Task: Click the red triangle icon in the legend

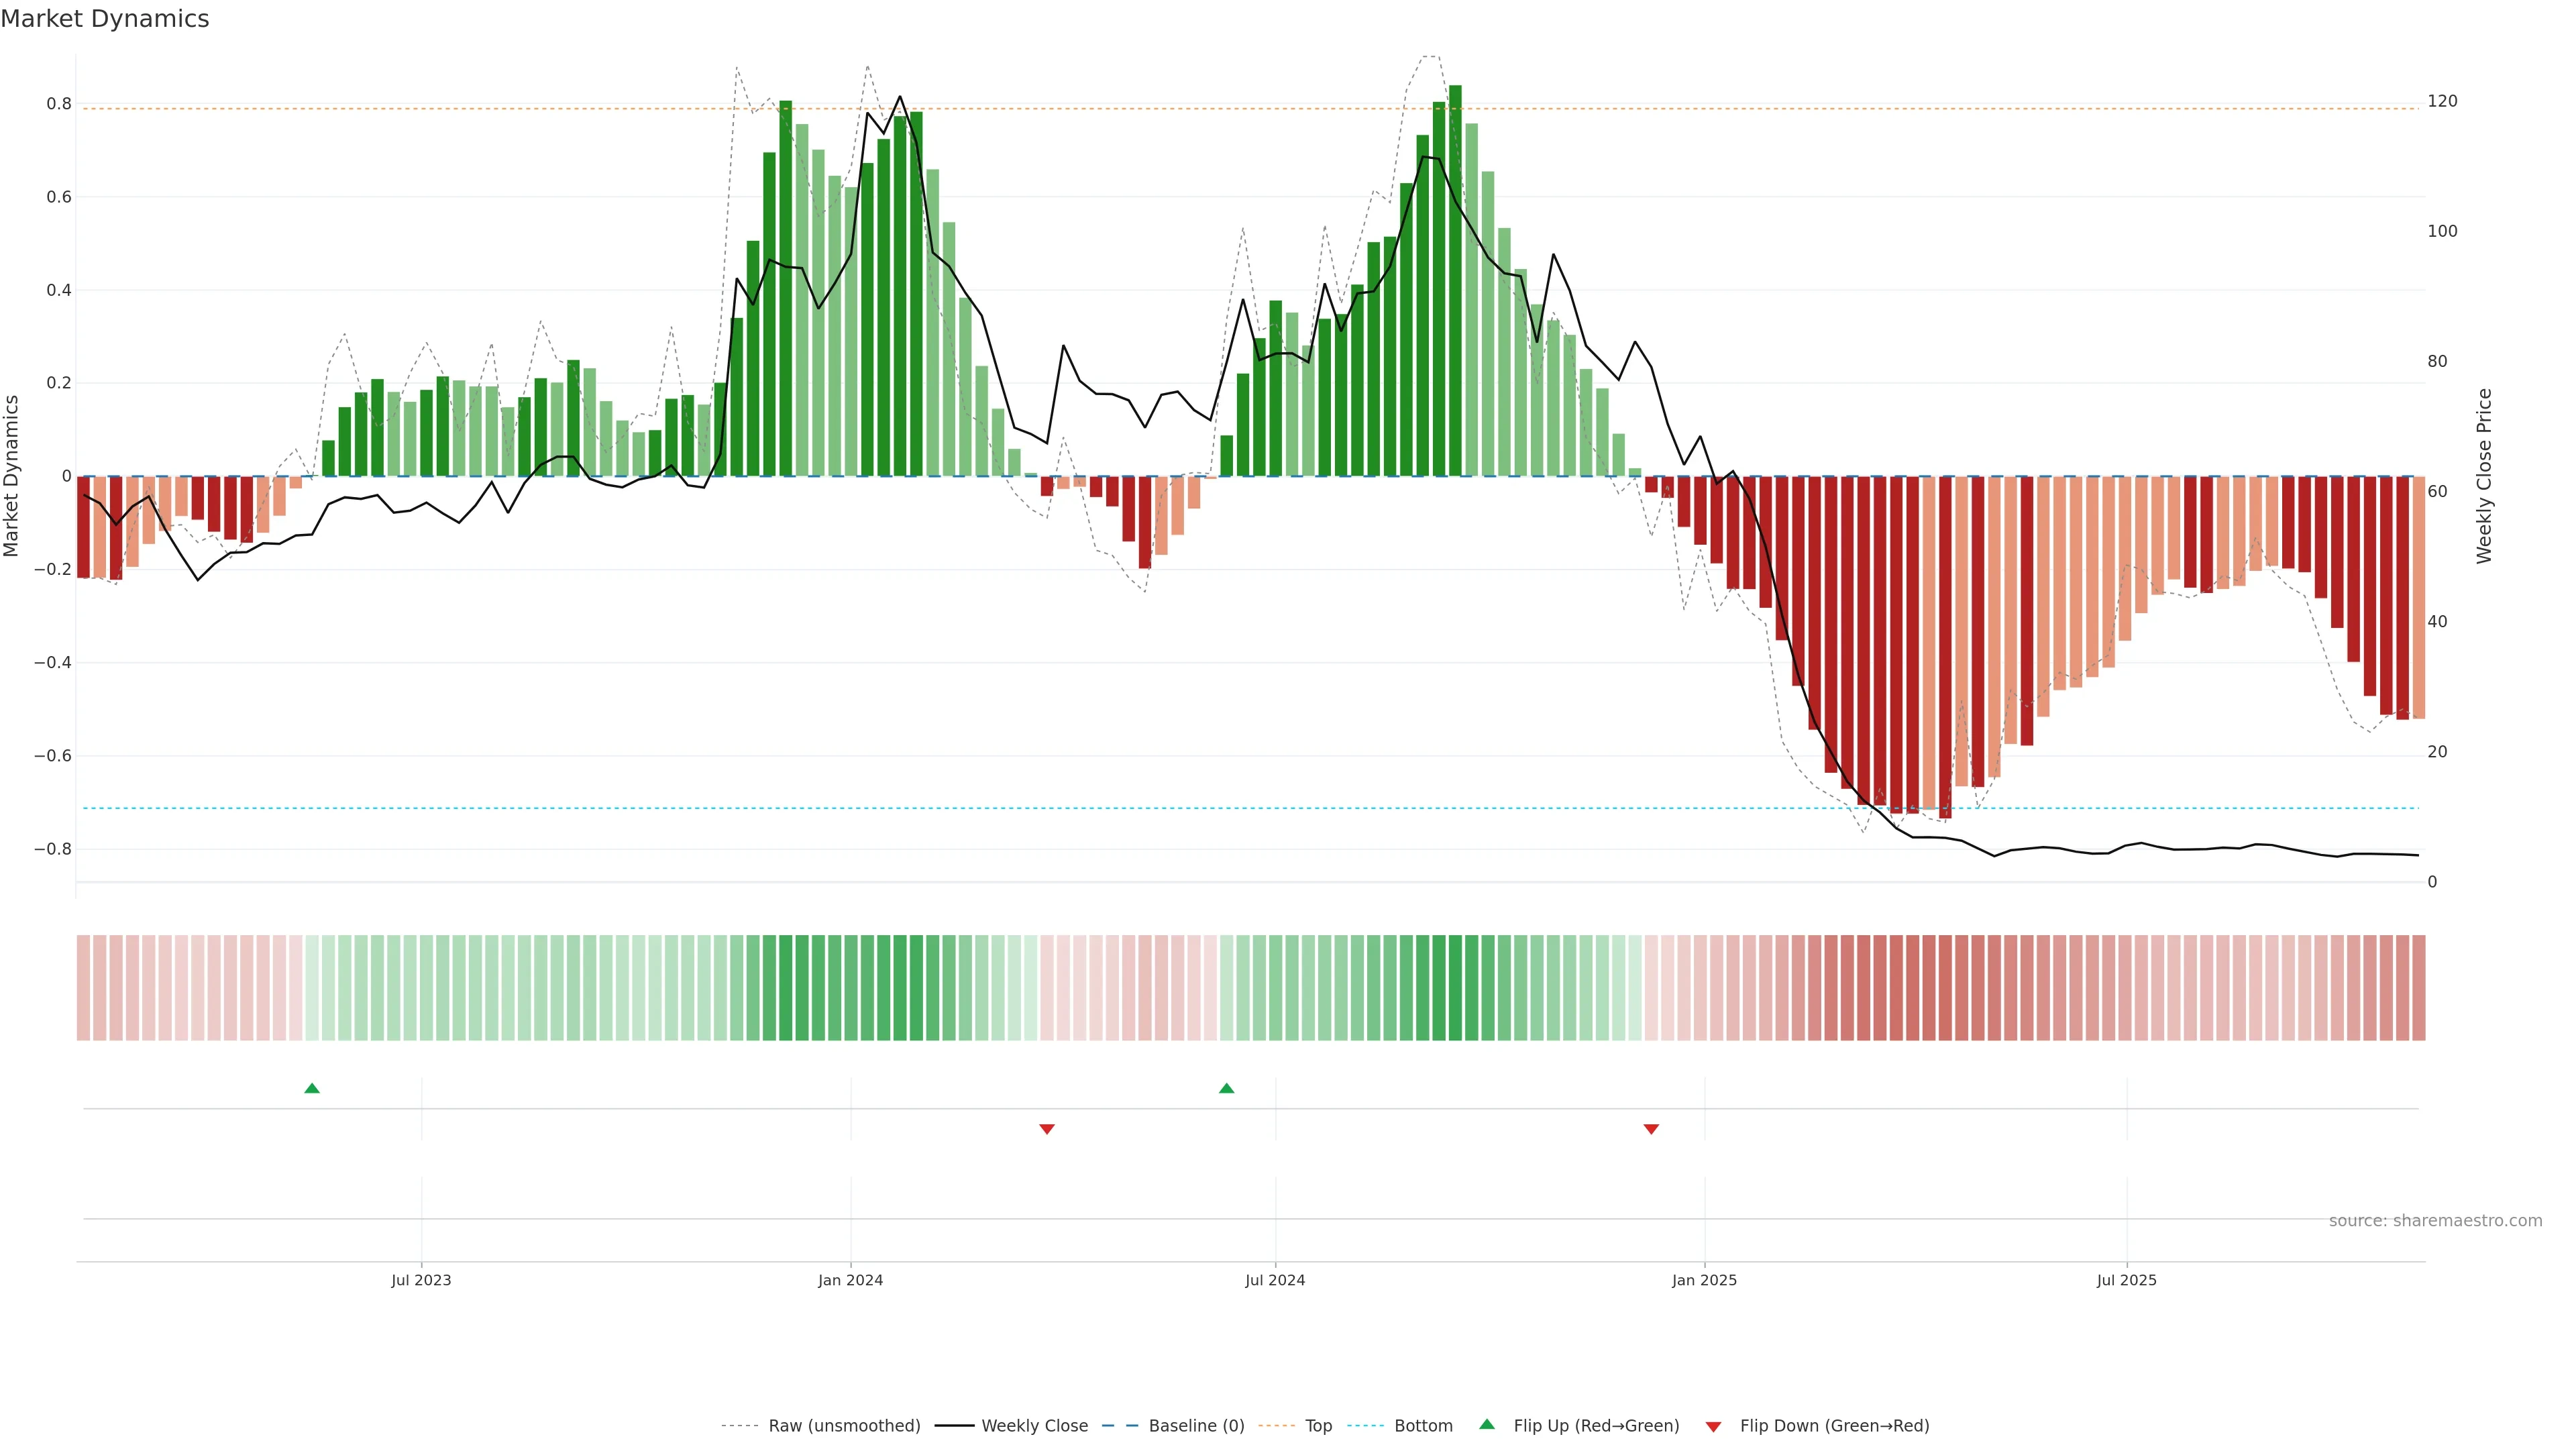Action: point(1713,1427)
